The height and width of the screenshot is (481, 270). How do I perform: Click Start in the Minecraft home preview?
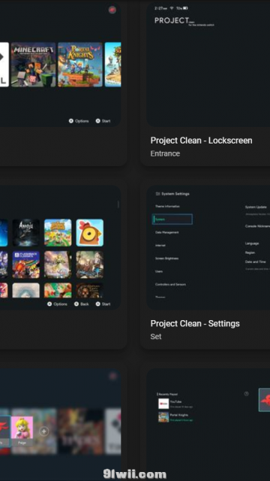(x=103, y=121)
